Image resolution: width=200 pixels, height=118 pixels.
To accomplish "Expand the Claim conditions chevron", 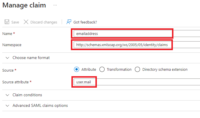I will click(x=7, y=95).
